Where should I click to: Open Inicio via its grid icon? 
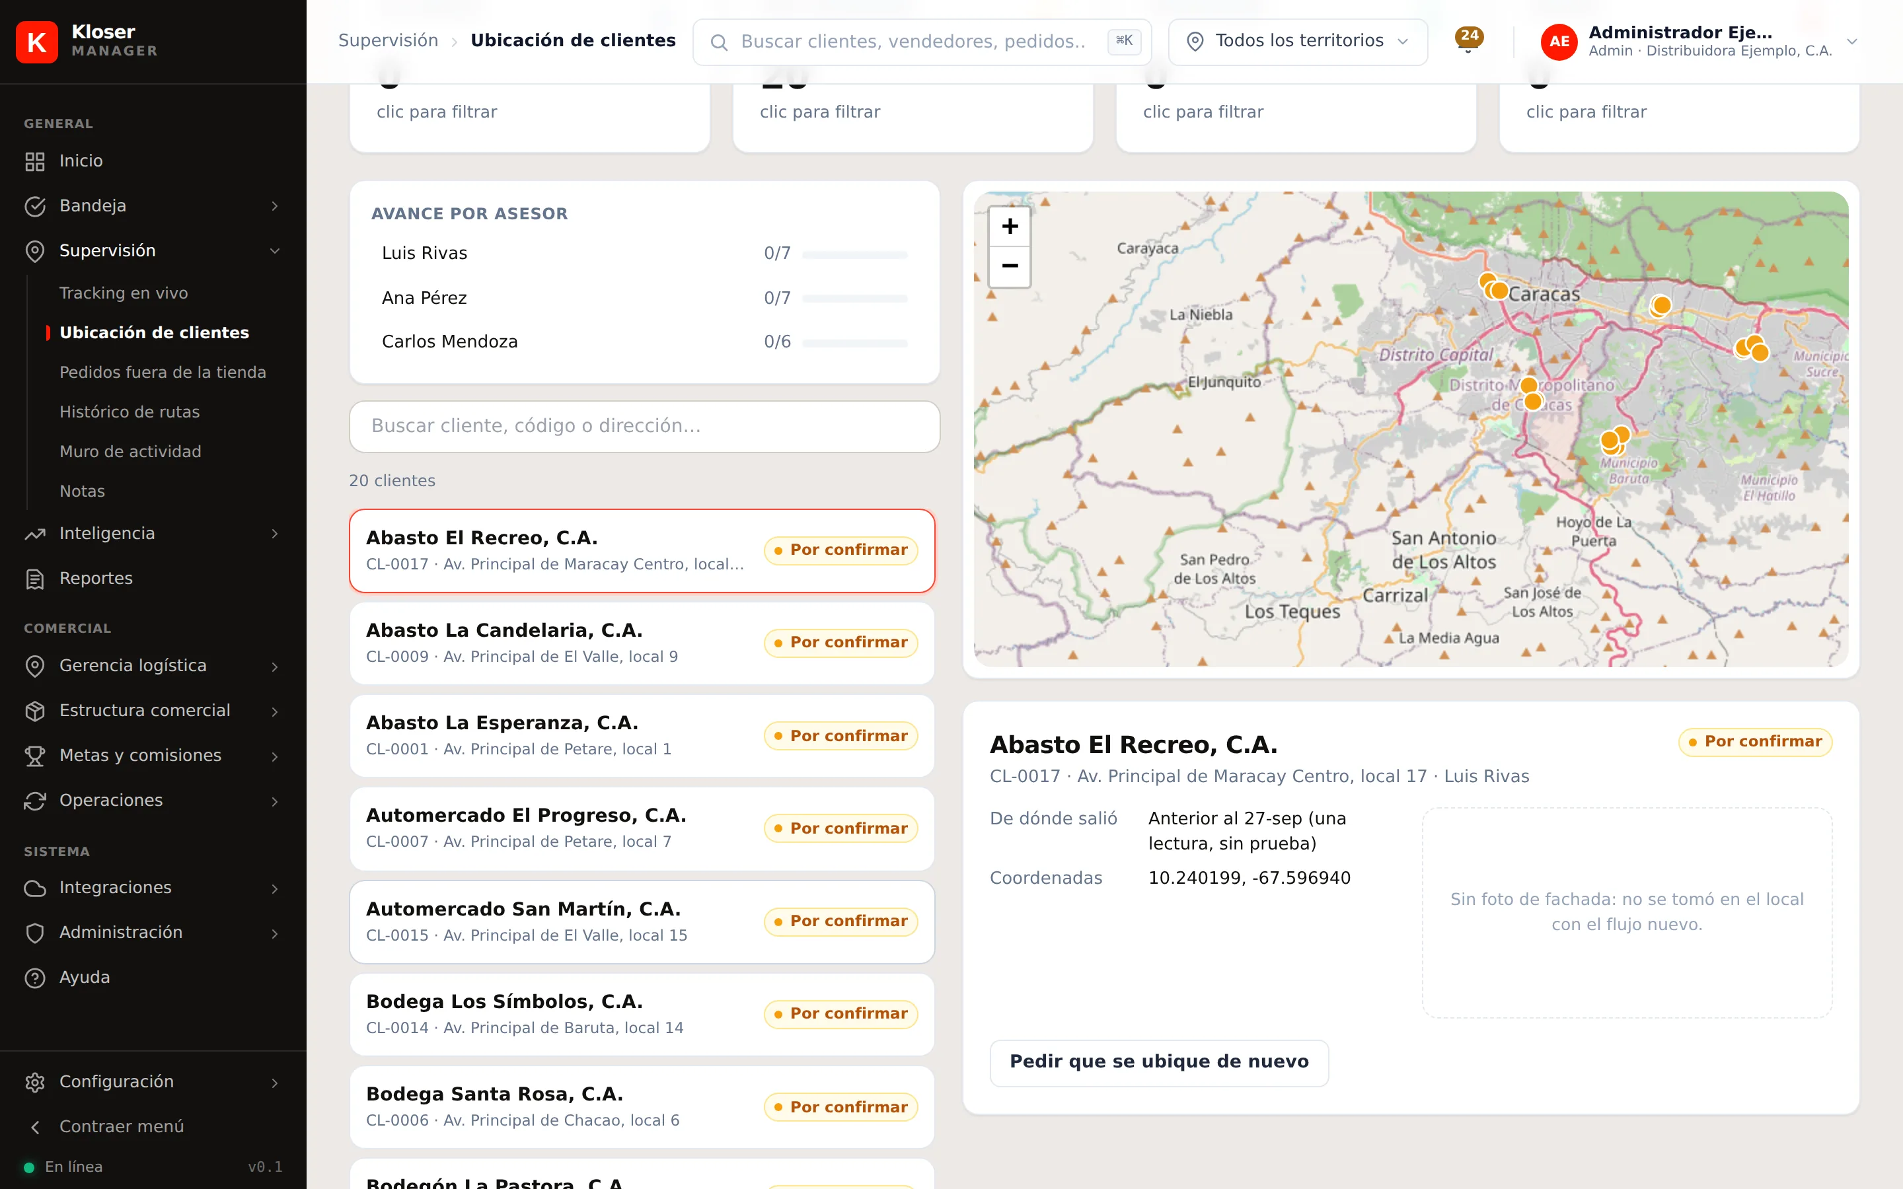[34, 161]
